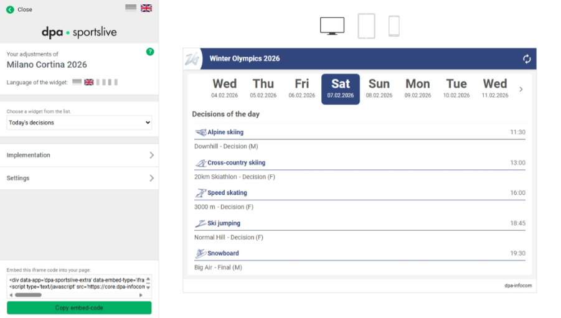Click the Snowboard sport icon
Viewport: 561px width, 318px height.
coord(200,253)
